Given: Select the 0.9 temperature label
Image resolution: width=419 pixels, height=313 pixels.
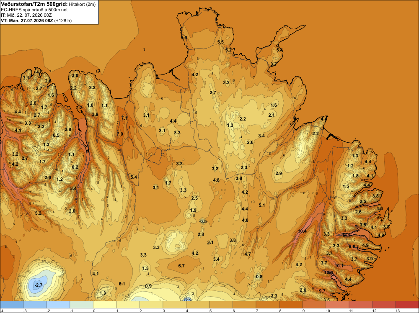Looking at the screenshot, I should (148, 286).
